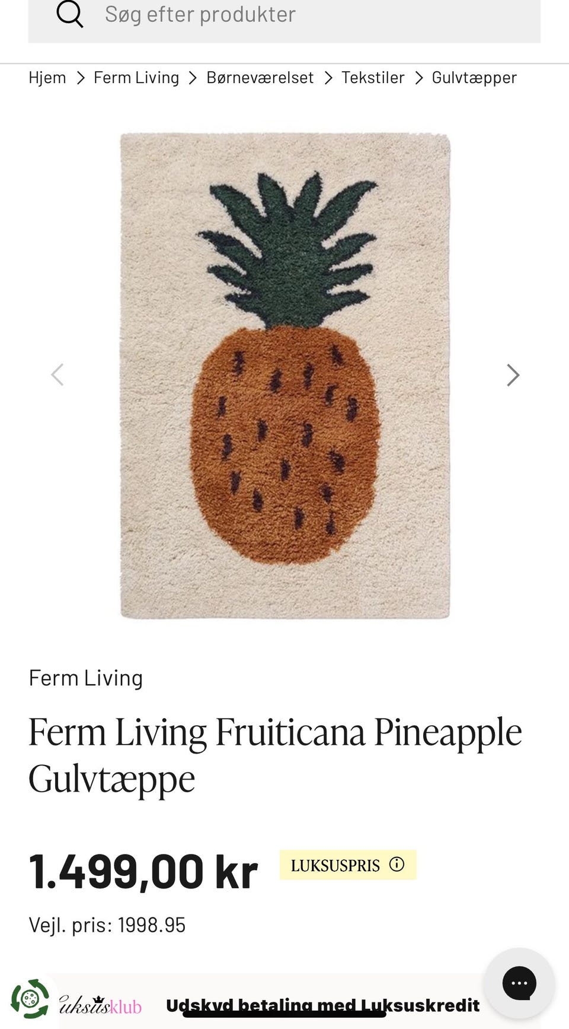Image resolution: width=569 pixels, height=1029 pixels.
Task: Click the 'Søg efter produkter' search field
Action: [284, 18]
